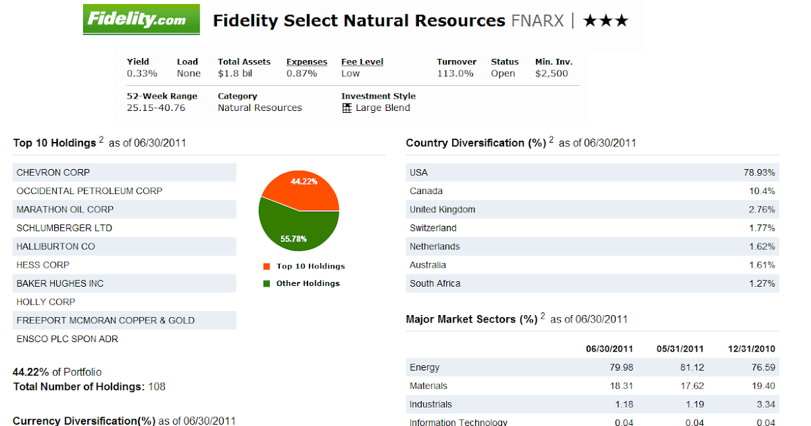
Task: Click the FNARX ticker symbol in the title
Action: (537, 20)
